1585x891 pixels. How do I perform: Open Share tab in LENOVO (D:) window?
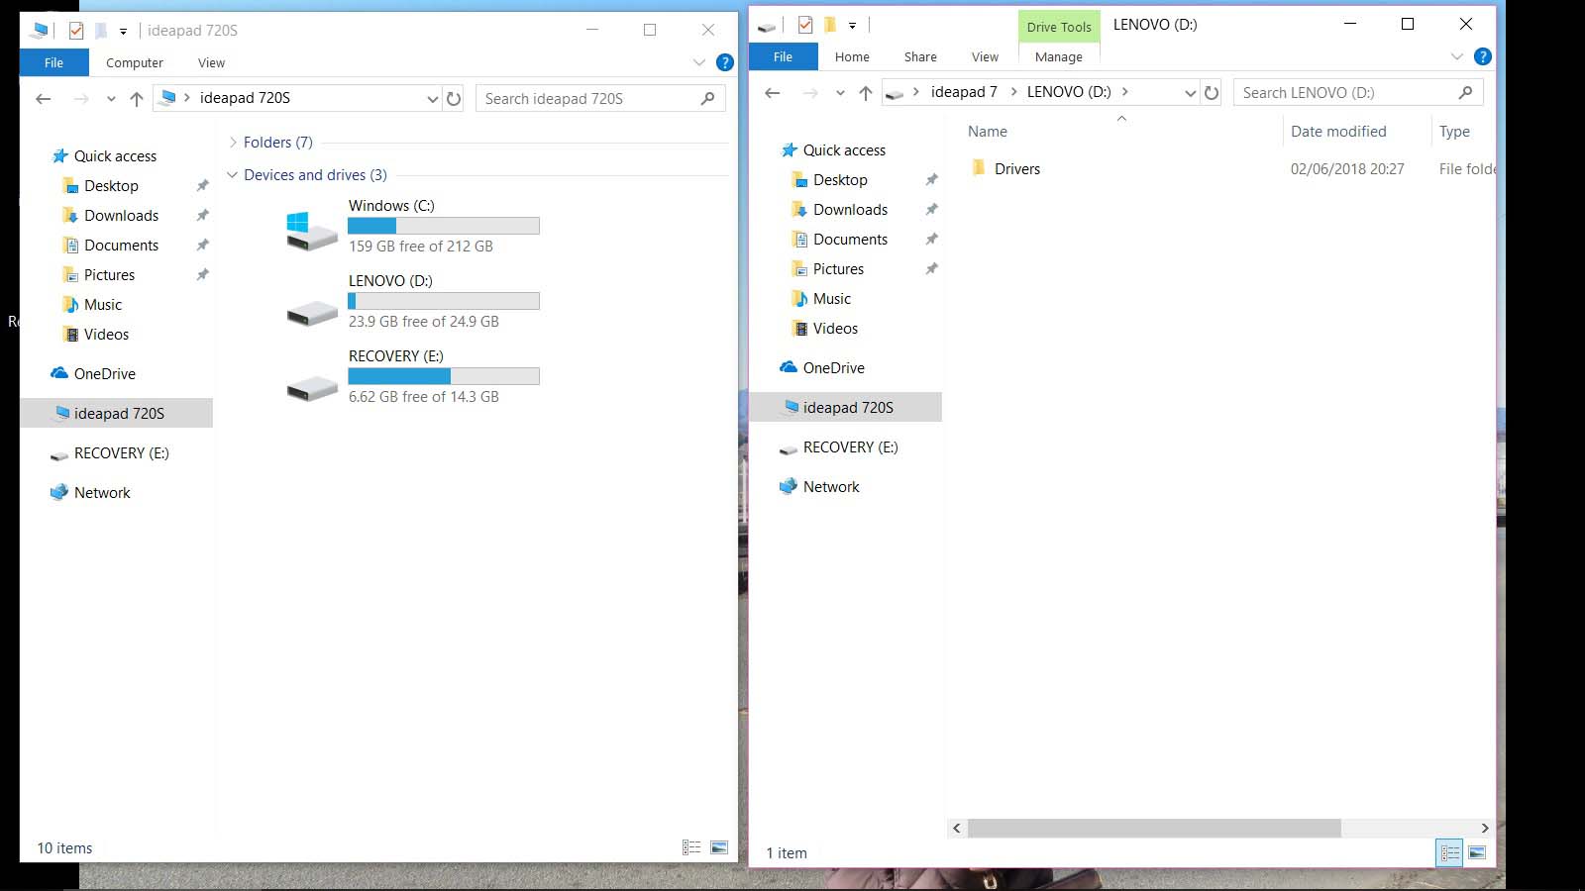pyautogui.click(x=920, y=56)
